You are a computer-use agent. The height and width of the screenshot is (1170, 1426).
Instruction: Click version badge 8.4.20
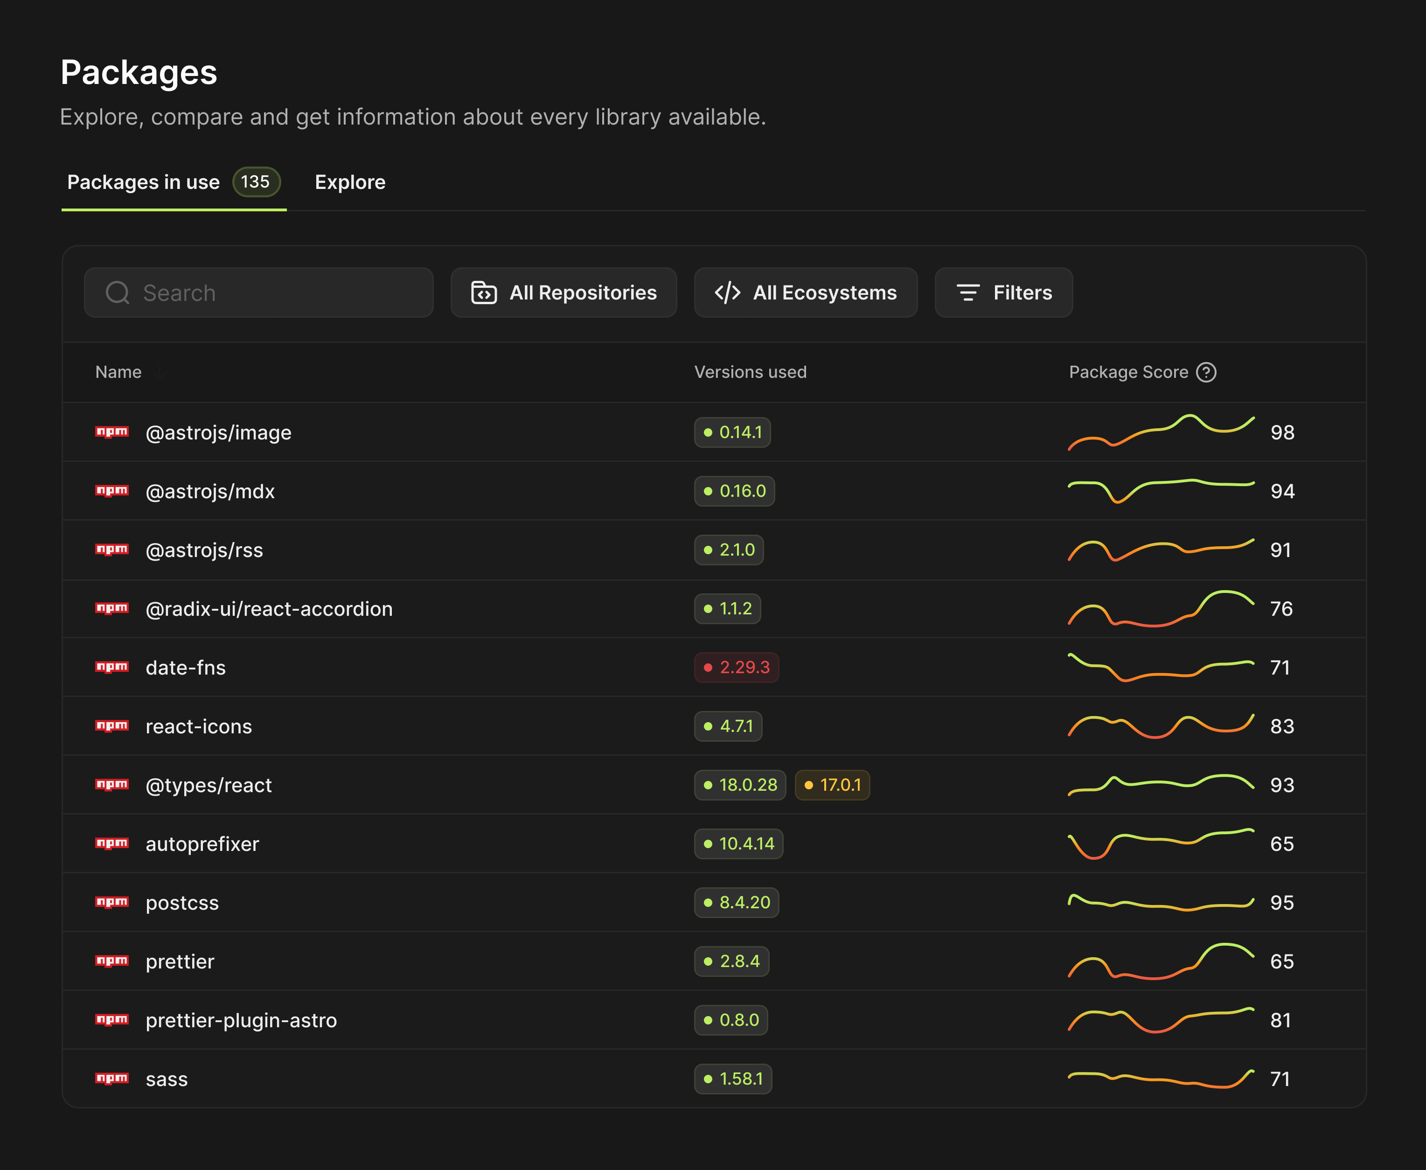coord(737,902)
